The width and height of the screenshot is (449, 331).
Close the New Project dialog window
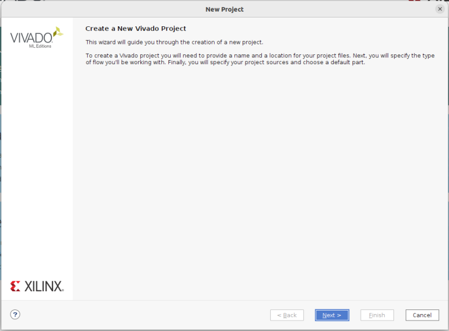click(440, 9)
